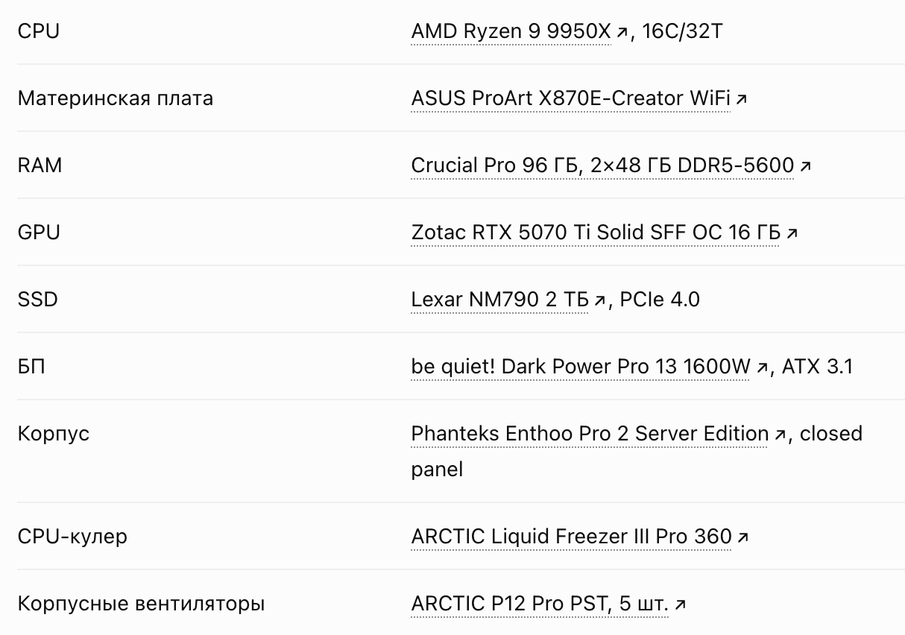The height and width of the screenshot is (635, 905).
Task: Click external arrow icon after Dark Power Pro 1600W
Action: [x=762, y=368]
